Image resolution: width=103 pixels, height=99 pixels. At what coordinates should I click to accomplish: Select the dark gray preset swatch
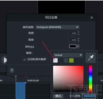point(66,61)
